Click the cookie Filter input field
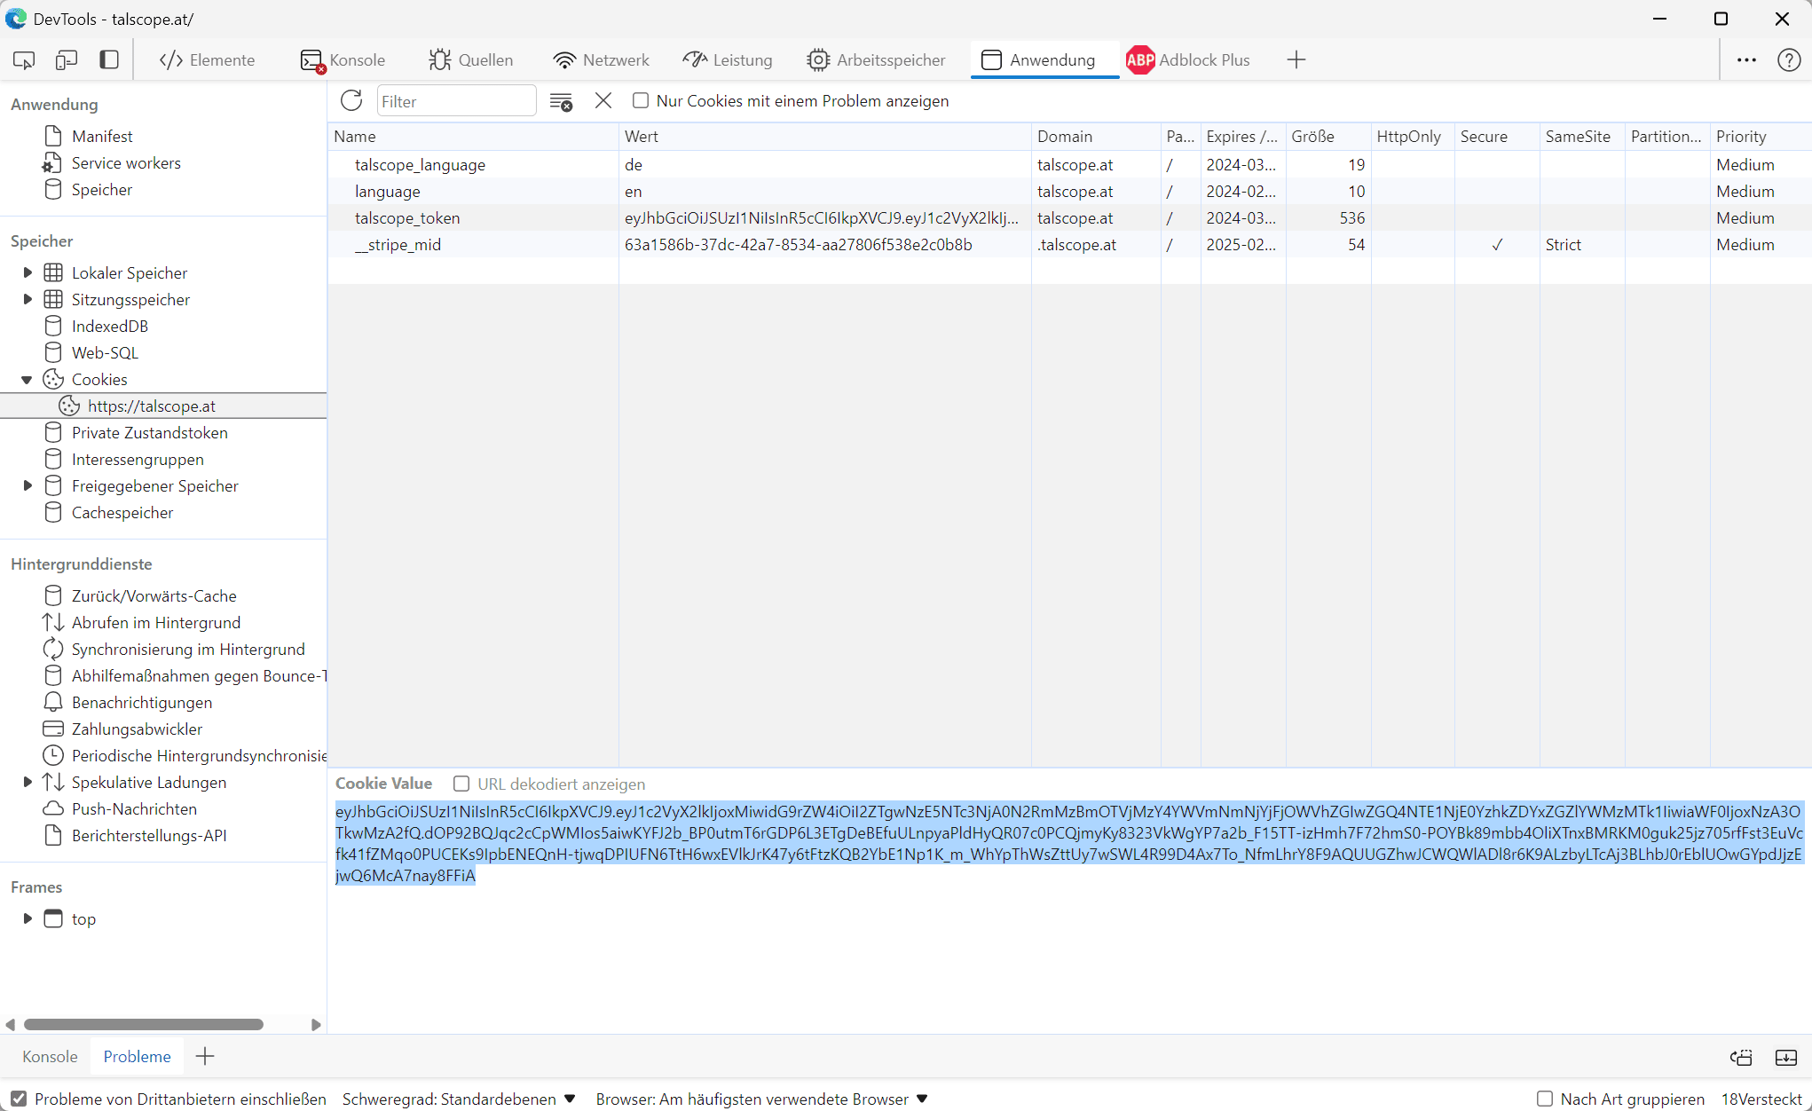Screen dimensions: 1812x1111 (456, 101)
